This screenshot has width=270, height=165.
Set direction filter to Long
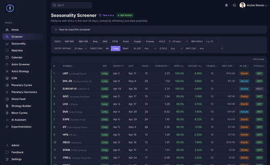(116, 49)
